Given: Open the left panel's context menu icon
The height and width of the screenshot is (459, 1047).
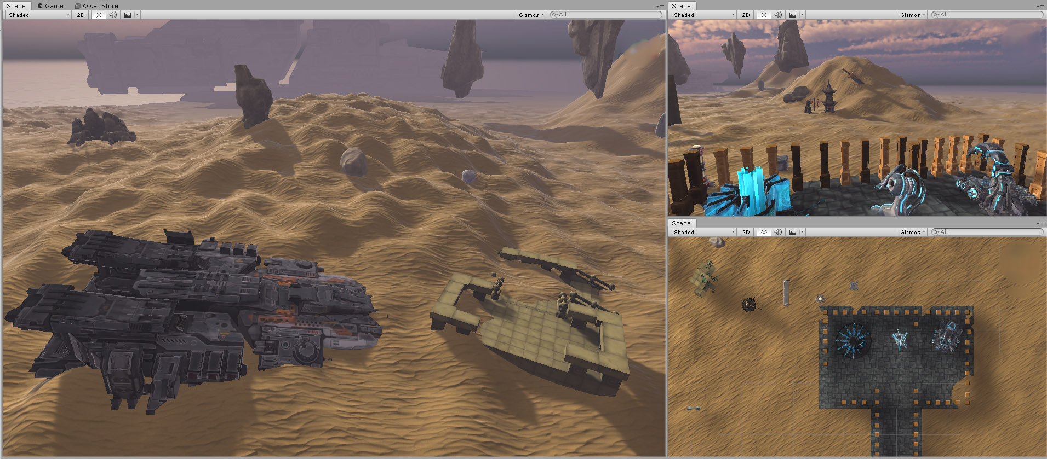Looking at the screenshot, I should click(660, 7).
